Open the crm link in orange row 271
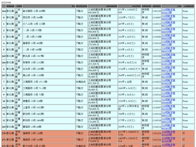Image resolution: width=196 pixels, height=147 pixels. (x=168, y=140)
